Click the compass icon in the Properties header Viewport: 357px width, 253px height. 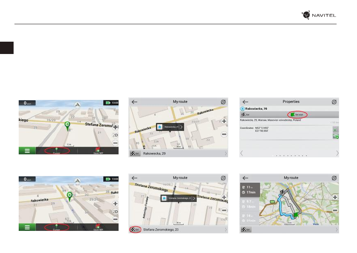(x=334, y=102)
